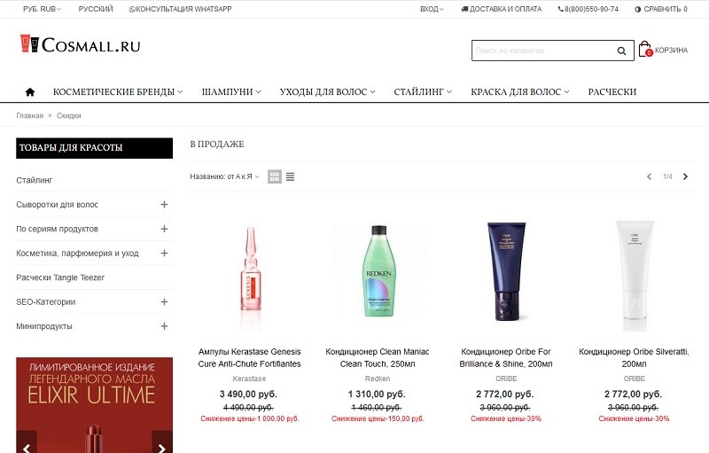
Task: Go to previous products page arrow
Action: (650, 176)
